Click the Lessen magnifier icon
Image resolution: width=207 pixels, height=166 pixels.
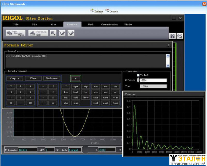(107, 11)
